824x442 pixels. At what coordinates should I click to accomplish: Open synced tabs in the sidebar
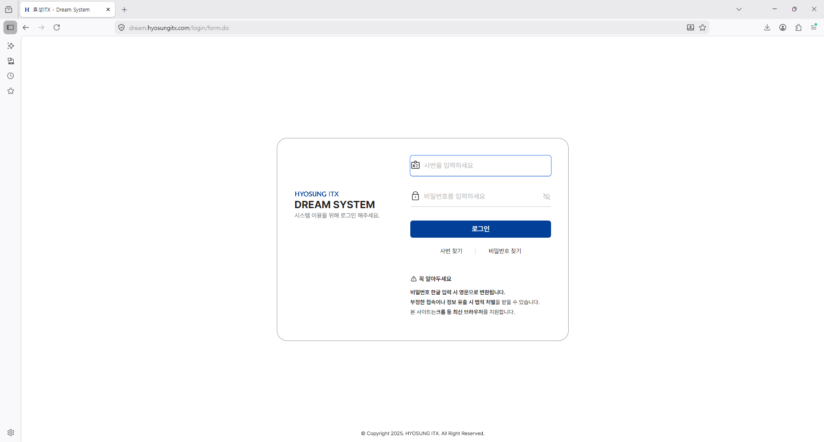11,61
